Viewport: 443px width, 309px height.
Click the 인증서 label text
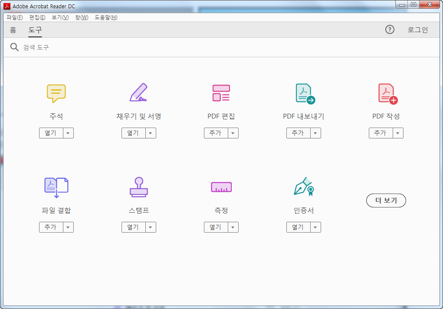click(x=304, y=210)
